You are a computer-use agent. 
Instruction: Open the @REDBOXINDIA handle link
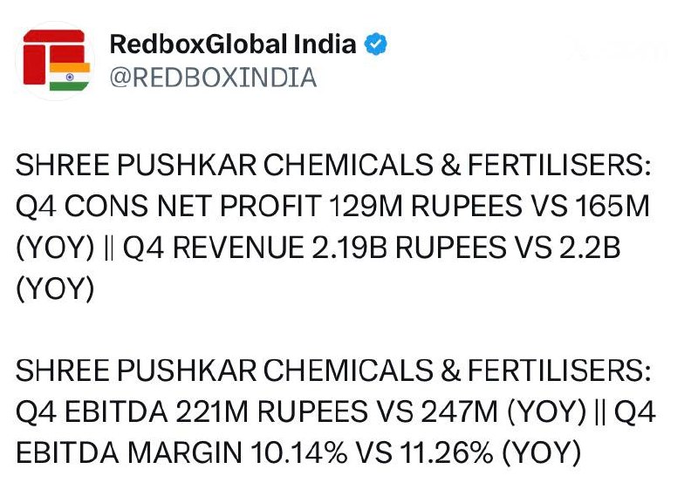coord(213,78)
